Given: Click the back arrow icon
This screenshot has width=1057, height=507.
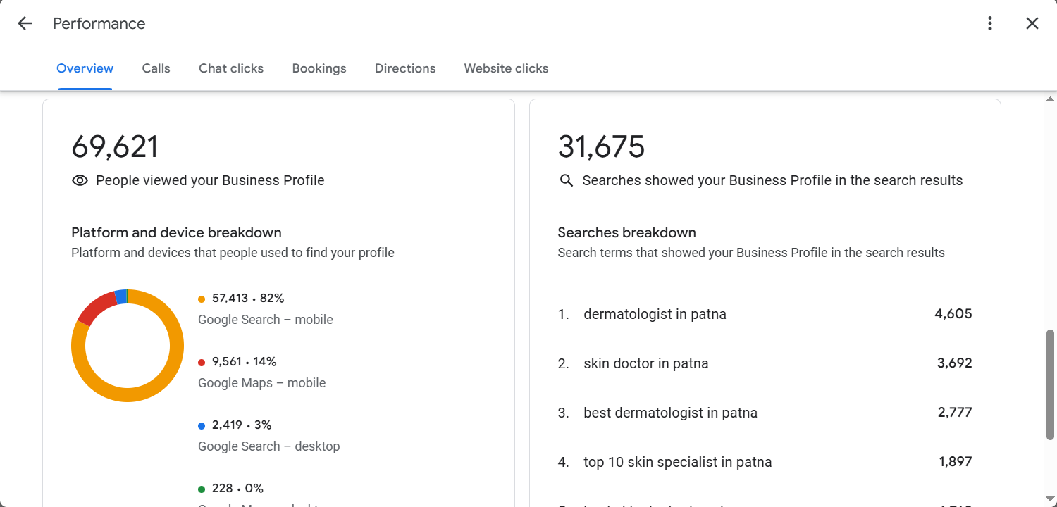Looking at the screenshot, I should coord(25,23).
